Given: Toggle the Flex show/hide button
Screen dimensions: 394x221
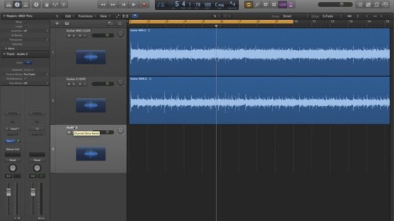Looking at the screenshot, I should (x=126, y=16).
